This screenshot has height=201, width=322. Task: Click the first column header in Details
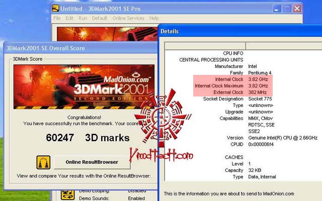205,46
